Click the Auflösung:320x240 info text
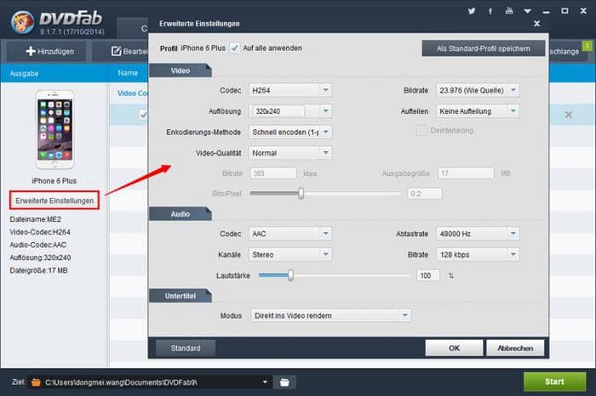Viewport: 596px width, 396px height. coord(40,257)
